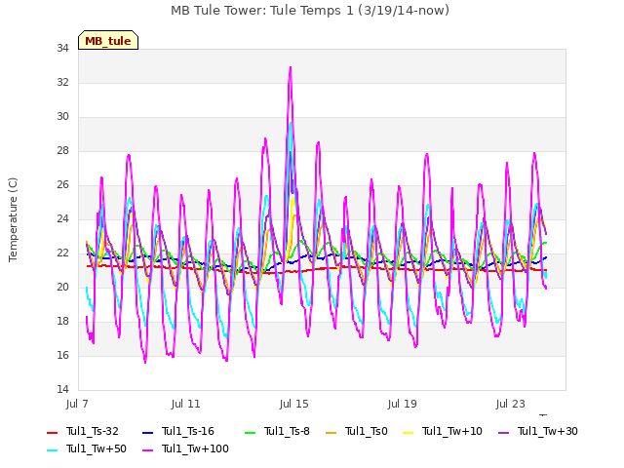Toggle the Tul1_Tw+10 legend entry

coord(443,431)
